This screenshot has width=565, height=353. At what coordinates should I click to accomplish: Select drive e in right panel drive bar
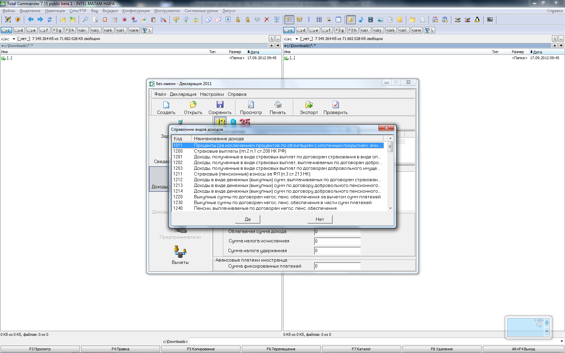[314, 30]
